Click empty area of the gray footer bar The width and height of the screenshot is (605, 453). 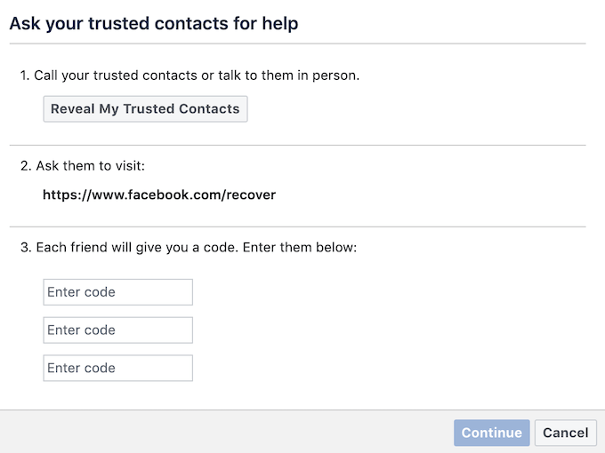(222, 433)
